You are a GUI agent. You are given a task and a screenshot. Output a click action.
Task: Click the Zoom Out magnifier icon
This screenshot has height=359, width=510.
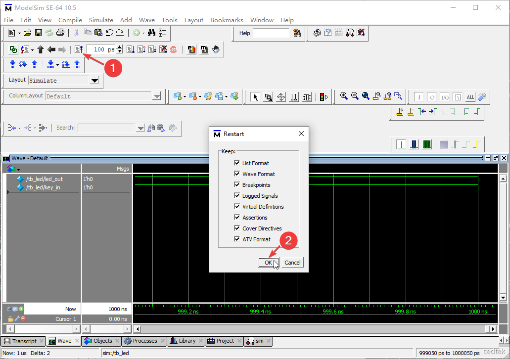click(x=355, y=96)
